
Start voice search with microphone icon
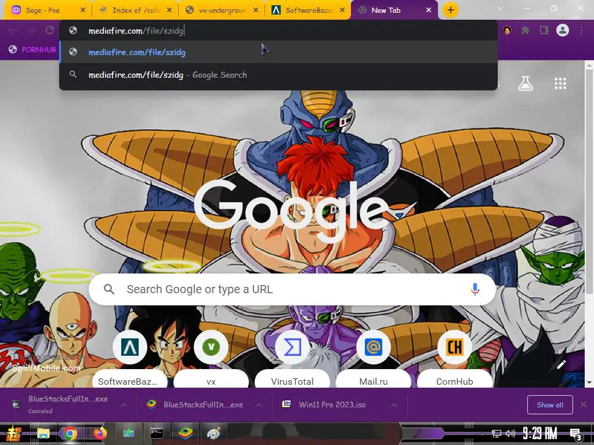pyautogui.click(x=475, y=289)
